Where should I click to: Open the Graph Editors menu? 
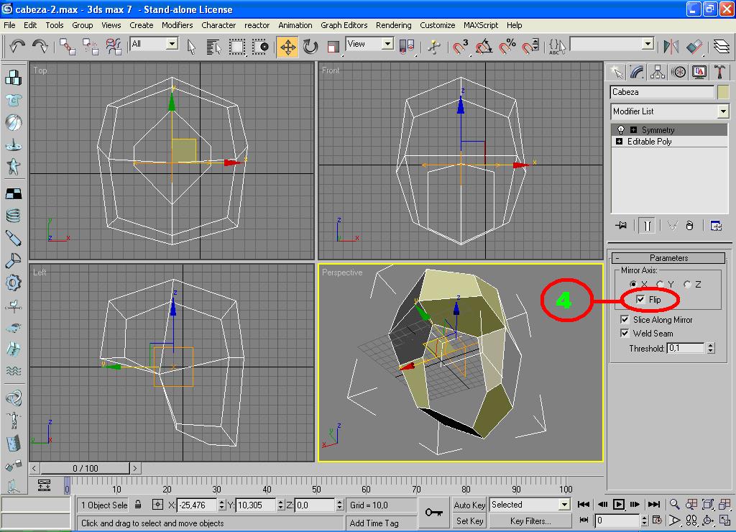pyautogui.click(x=344, y=25)
